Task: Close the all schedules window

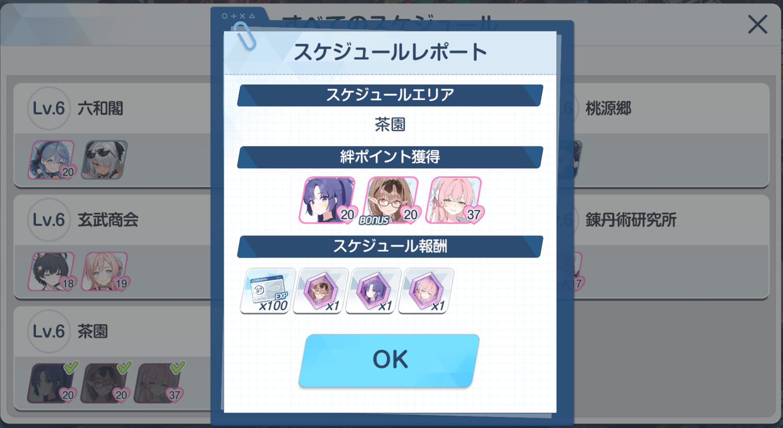Action: coord(757,24)
